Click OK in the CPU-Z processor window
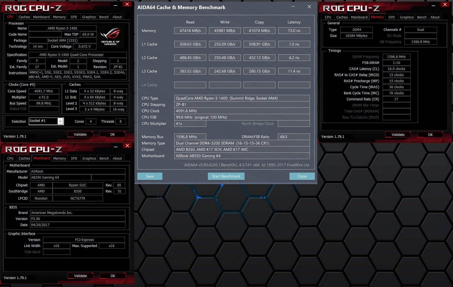This screenshot has width=453, height=287. [x=112, y=135]
